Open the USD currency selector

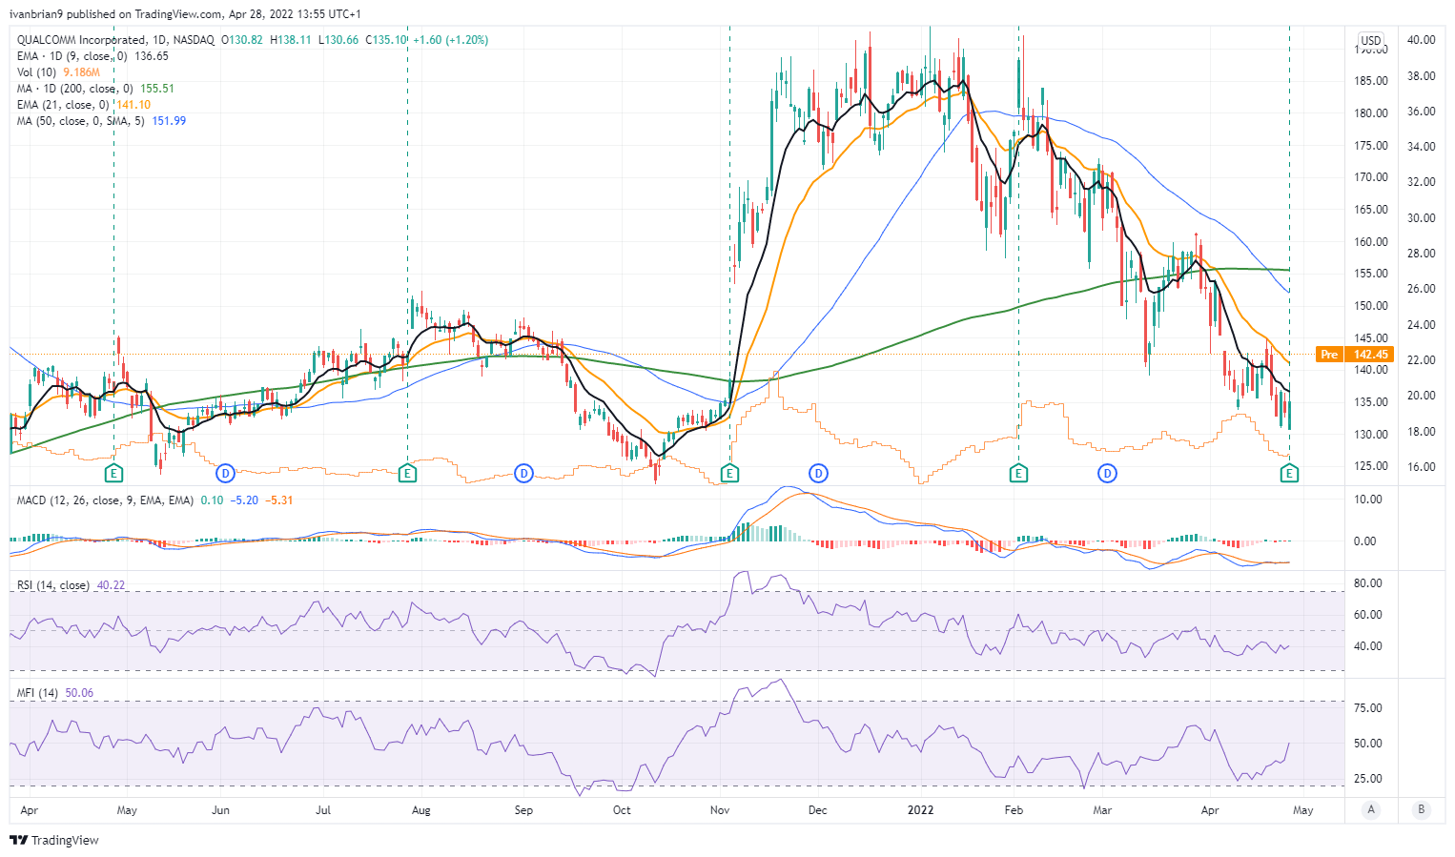(x=1371, y=41)
